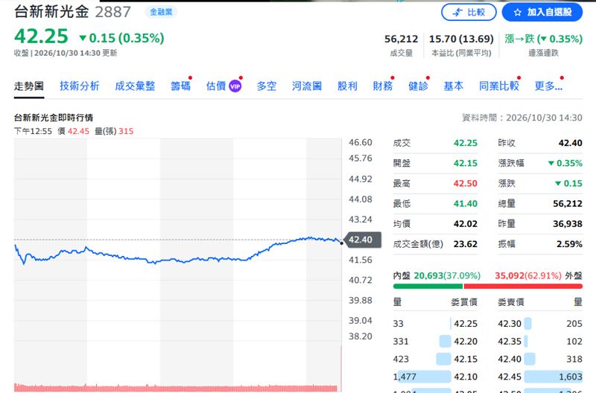Open the 籌碼 tab
596x393 pixels.
point(180,86)
